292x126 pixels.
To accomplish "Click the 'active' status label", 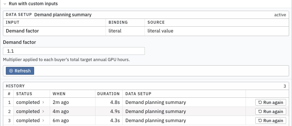I will click(x=280, y=15).
